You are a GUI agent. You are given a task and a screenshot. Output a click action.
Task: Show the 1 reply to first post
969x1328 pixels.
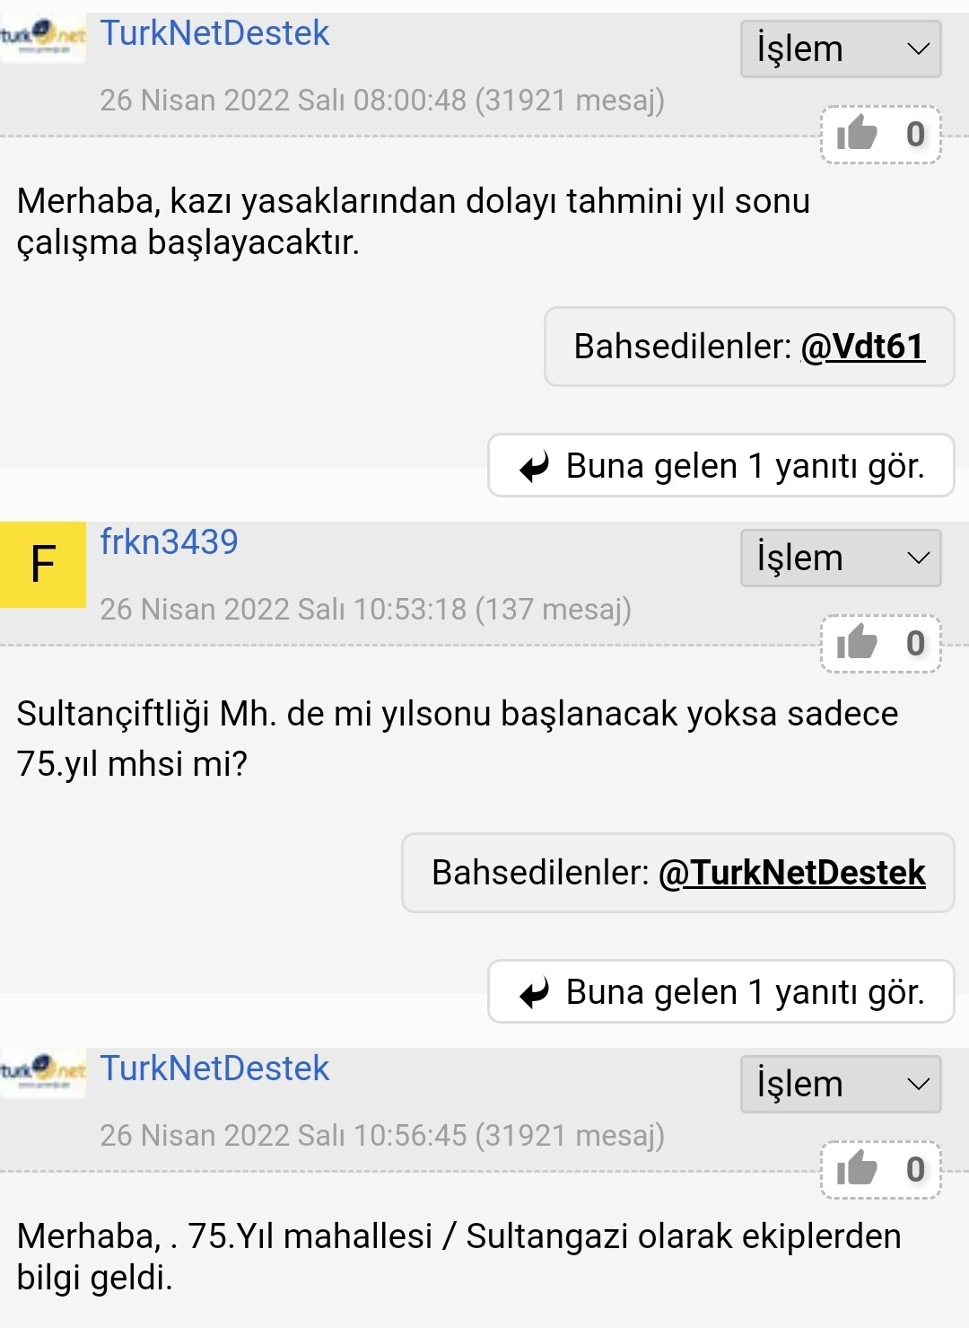pyautogui.click(x=721, y=465)
